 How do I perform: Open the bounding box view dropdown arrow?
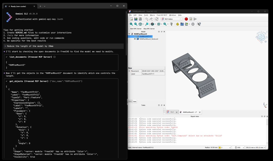(161, 24)
